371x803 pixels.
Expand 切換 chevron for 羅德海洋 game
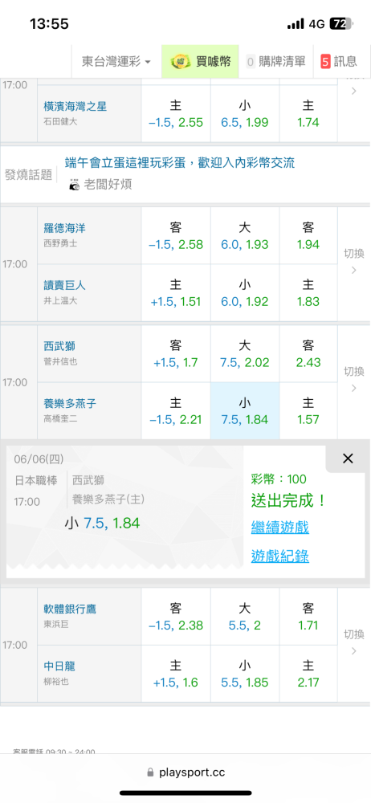pyautogui.click(x=354, y=262)
